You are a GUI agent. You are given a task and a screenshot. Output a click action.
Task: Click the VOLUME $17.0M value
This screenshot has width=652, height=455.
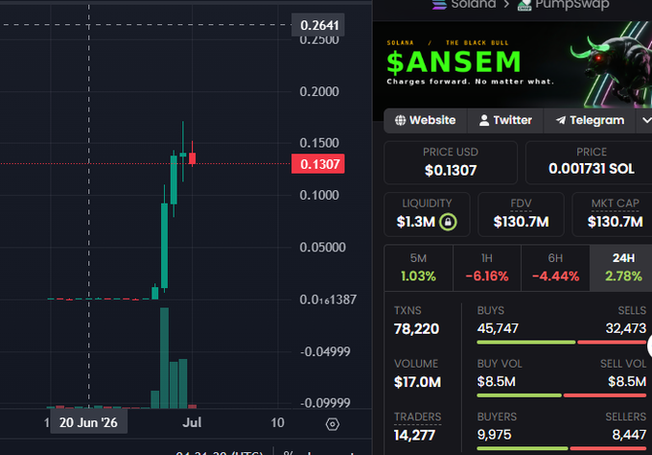417,382
